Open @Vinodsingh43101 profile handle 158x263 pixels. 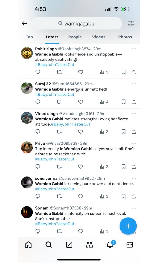point(77,114)
